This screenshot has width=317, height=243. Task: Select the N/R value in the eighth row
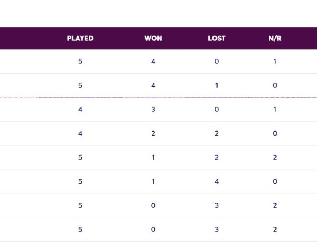click(275, 230)
